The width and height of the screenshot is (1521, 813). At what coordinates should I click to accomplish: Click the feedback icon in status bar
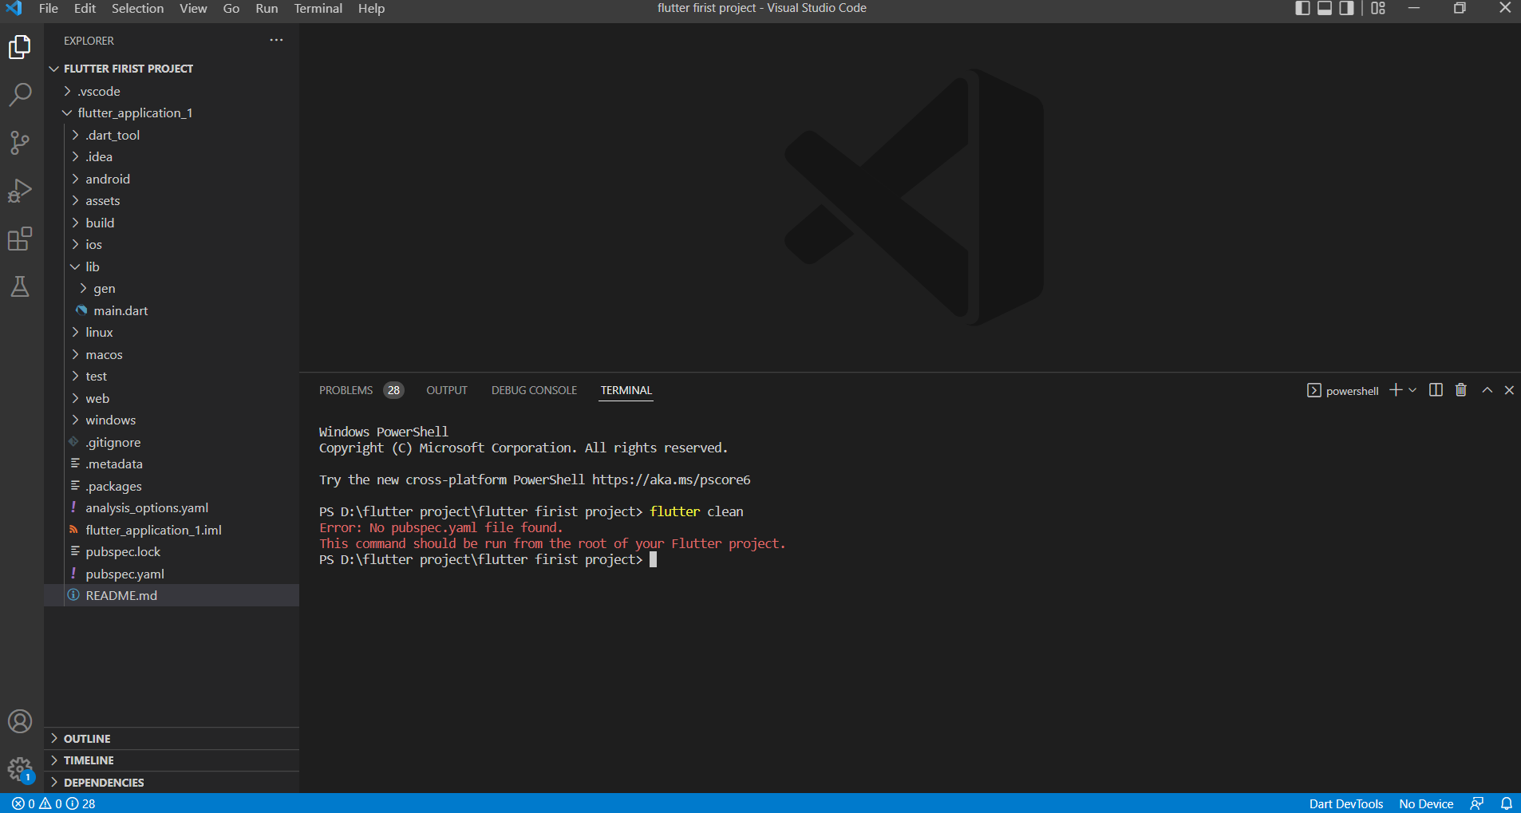click(x=1477, y=803)
